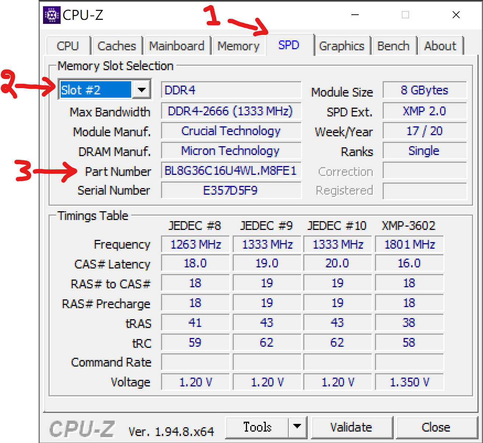
Task: Select the SPD tab
Action: (289, 45)
